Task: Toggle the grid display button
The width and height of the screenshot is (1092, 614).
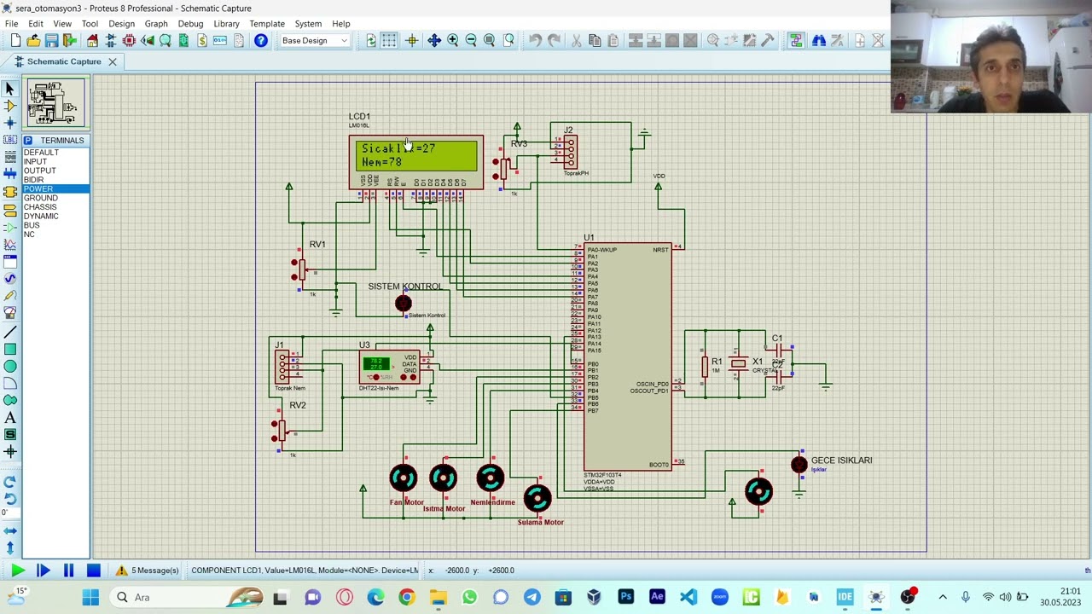Action: pyautogui.click(x=389, y=41)
